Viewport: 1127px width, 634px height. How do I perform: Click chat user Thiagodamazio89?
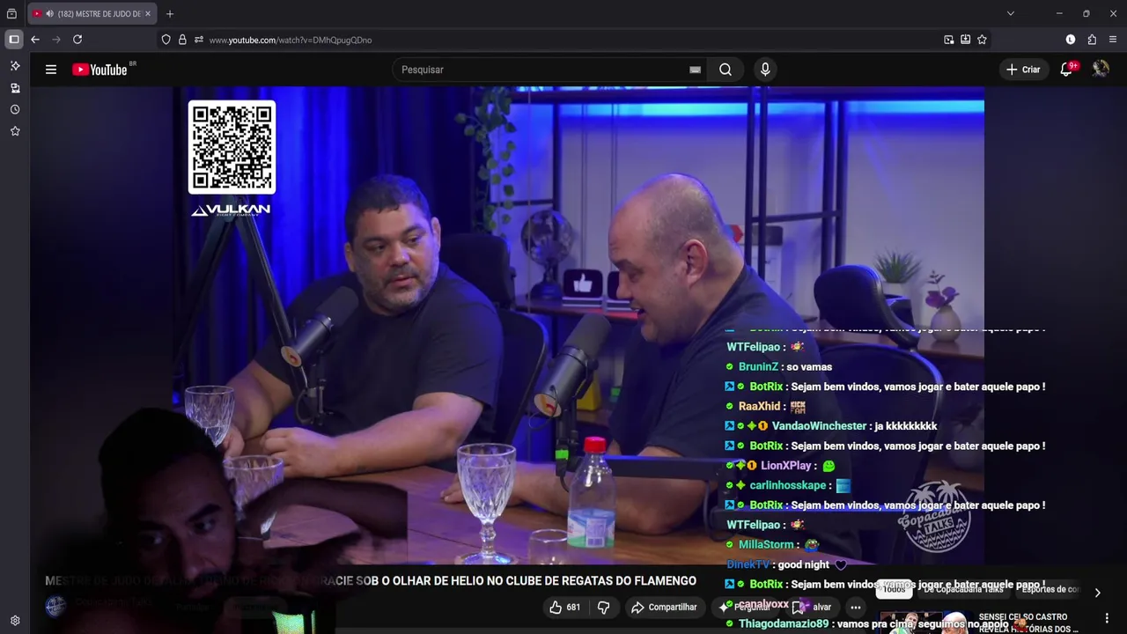[x=784, y=623]
